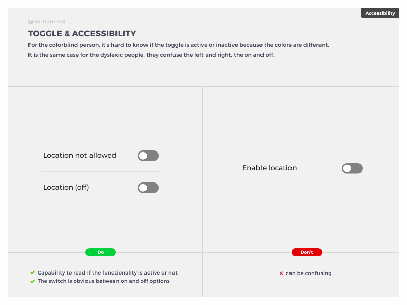The height and width of the screenshot is (305, 407).
Task: Select the green 'Do' pill label
Action: pyautogui.click(x=100, y=252)
